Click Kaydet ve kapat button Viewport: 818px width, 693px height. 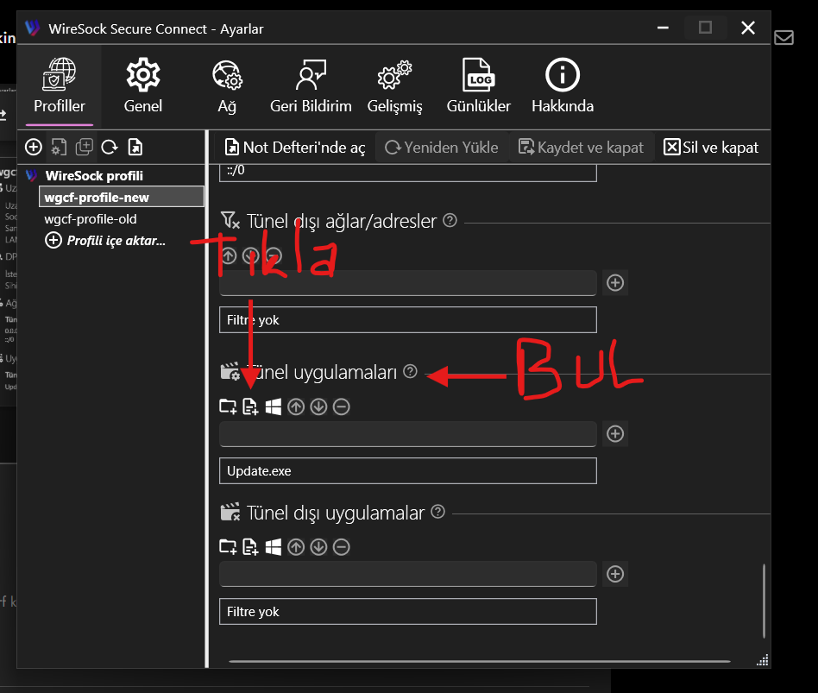tap(581, 148)
